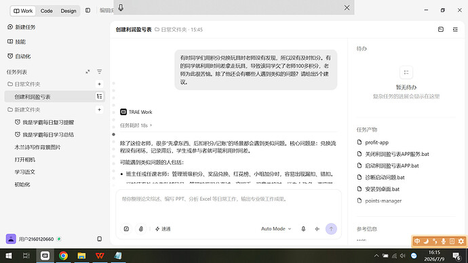The width and height of the screenshot is (468, 263).
Task: Open the task list filter icon
Action: tap(100, 72)
